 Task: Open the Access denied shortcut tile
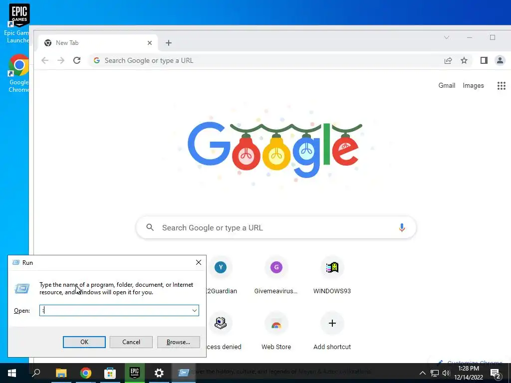pyautogui.click(x=222, y=331)
